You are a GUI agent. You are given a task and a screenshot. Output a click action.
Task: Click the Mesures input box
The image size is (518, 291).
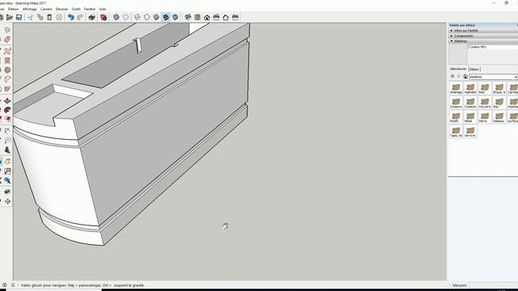pyautogui.click(x=493, y=285)
